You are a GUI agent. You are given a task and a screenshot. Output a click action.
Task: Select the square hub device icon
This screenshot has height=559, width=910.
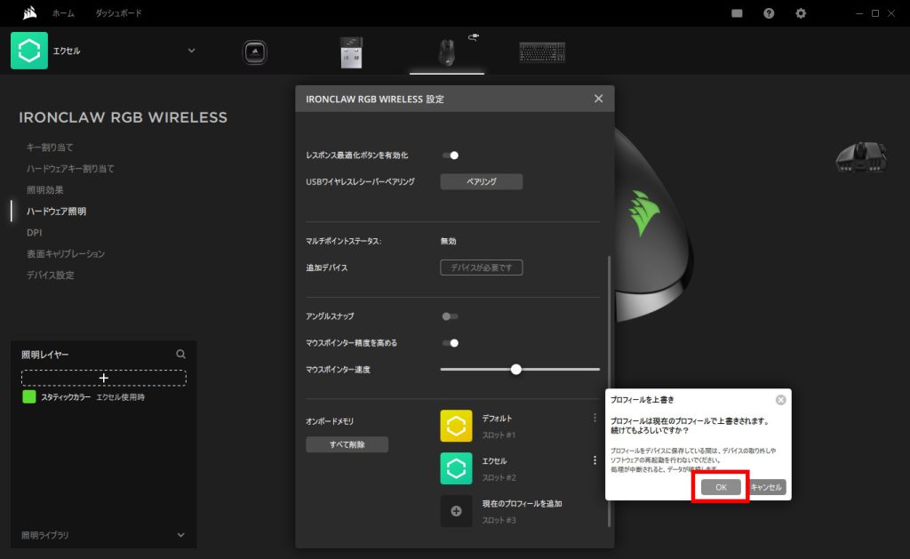coord(254,52)
